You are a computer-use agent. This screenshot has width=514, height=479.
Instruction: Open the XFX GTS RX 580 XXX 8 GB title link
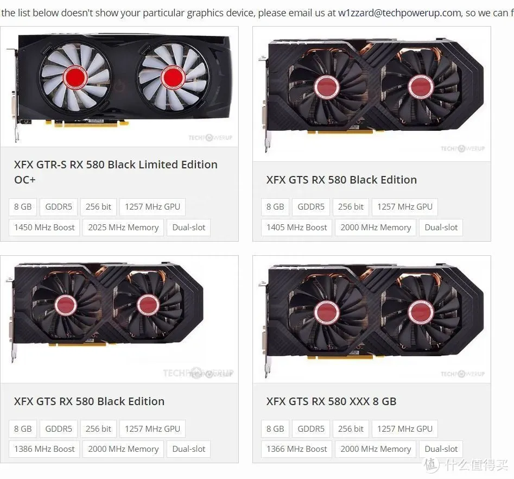(x=332, y=401)
